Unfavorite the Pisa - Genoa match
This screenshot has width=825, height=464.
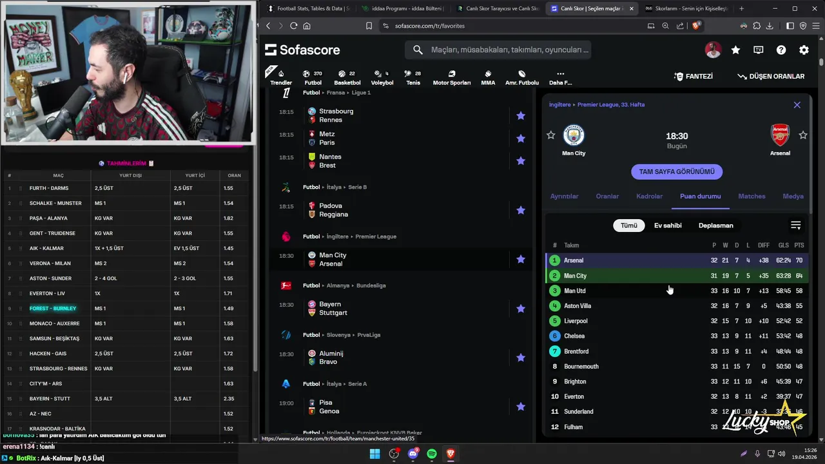tap(521, 407)
